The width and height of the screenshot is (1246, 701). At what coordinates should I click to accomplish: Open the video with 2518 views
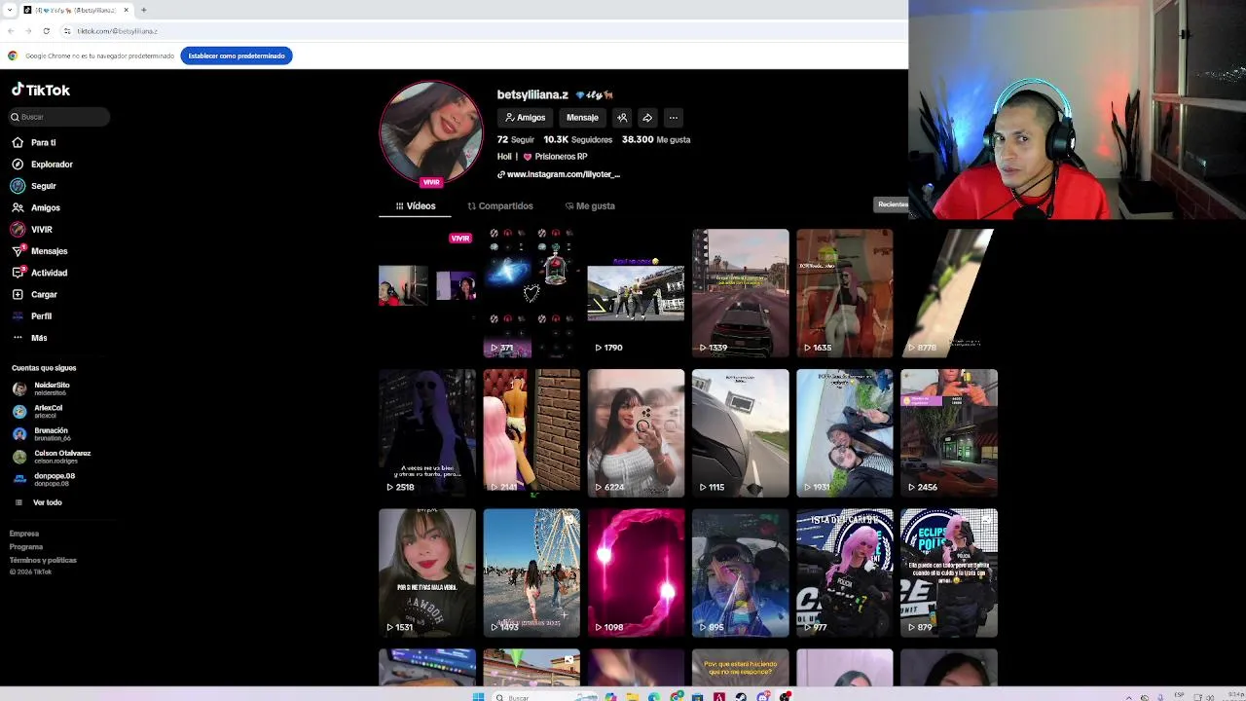tap(427, 433)
